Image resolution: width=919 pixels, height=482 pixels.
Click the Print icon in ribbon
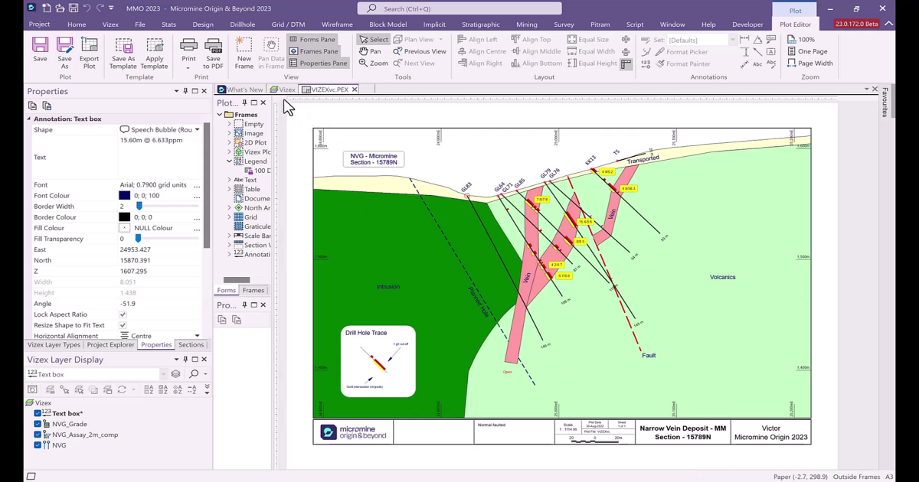(188, 46)
